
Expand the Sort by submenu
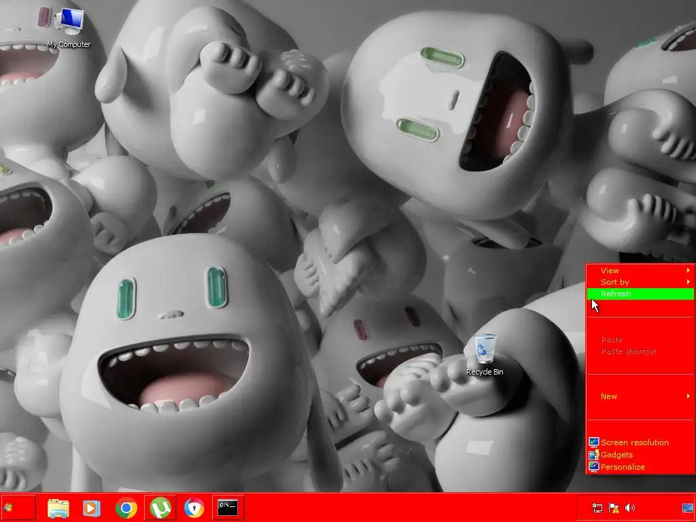(x=640, y=282)
